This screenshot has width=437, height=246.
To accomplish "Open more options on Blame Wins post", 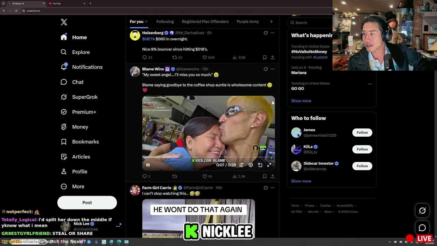I will [272, 69].
